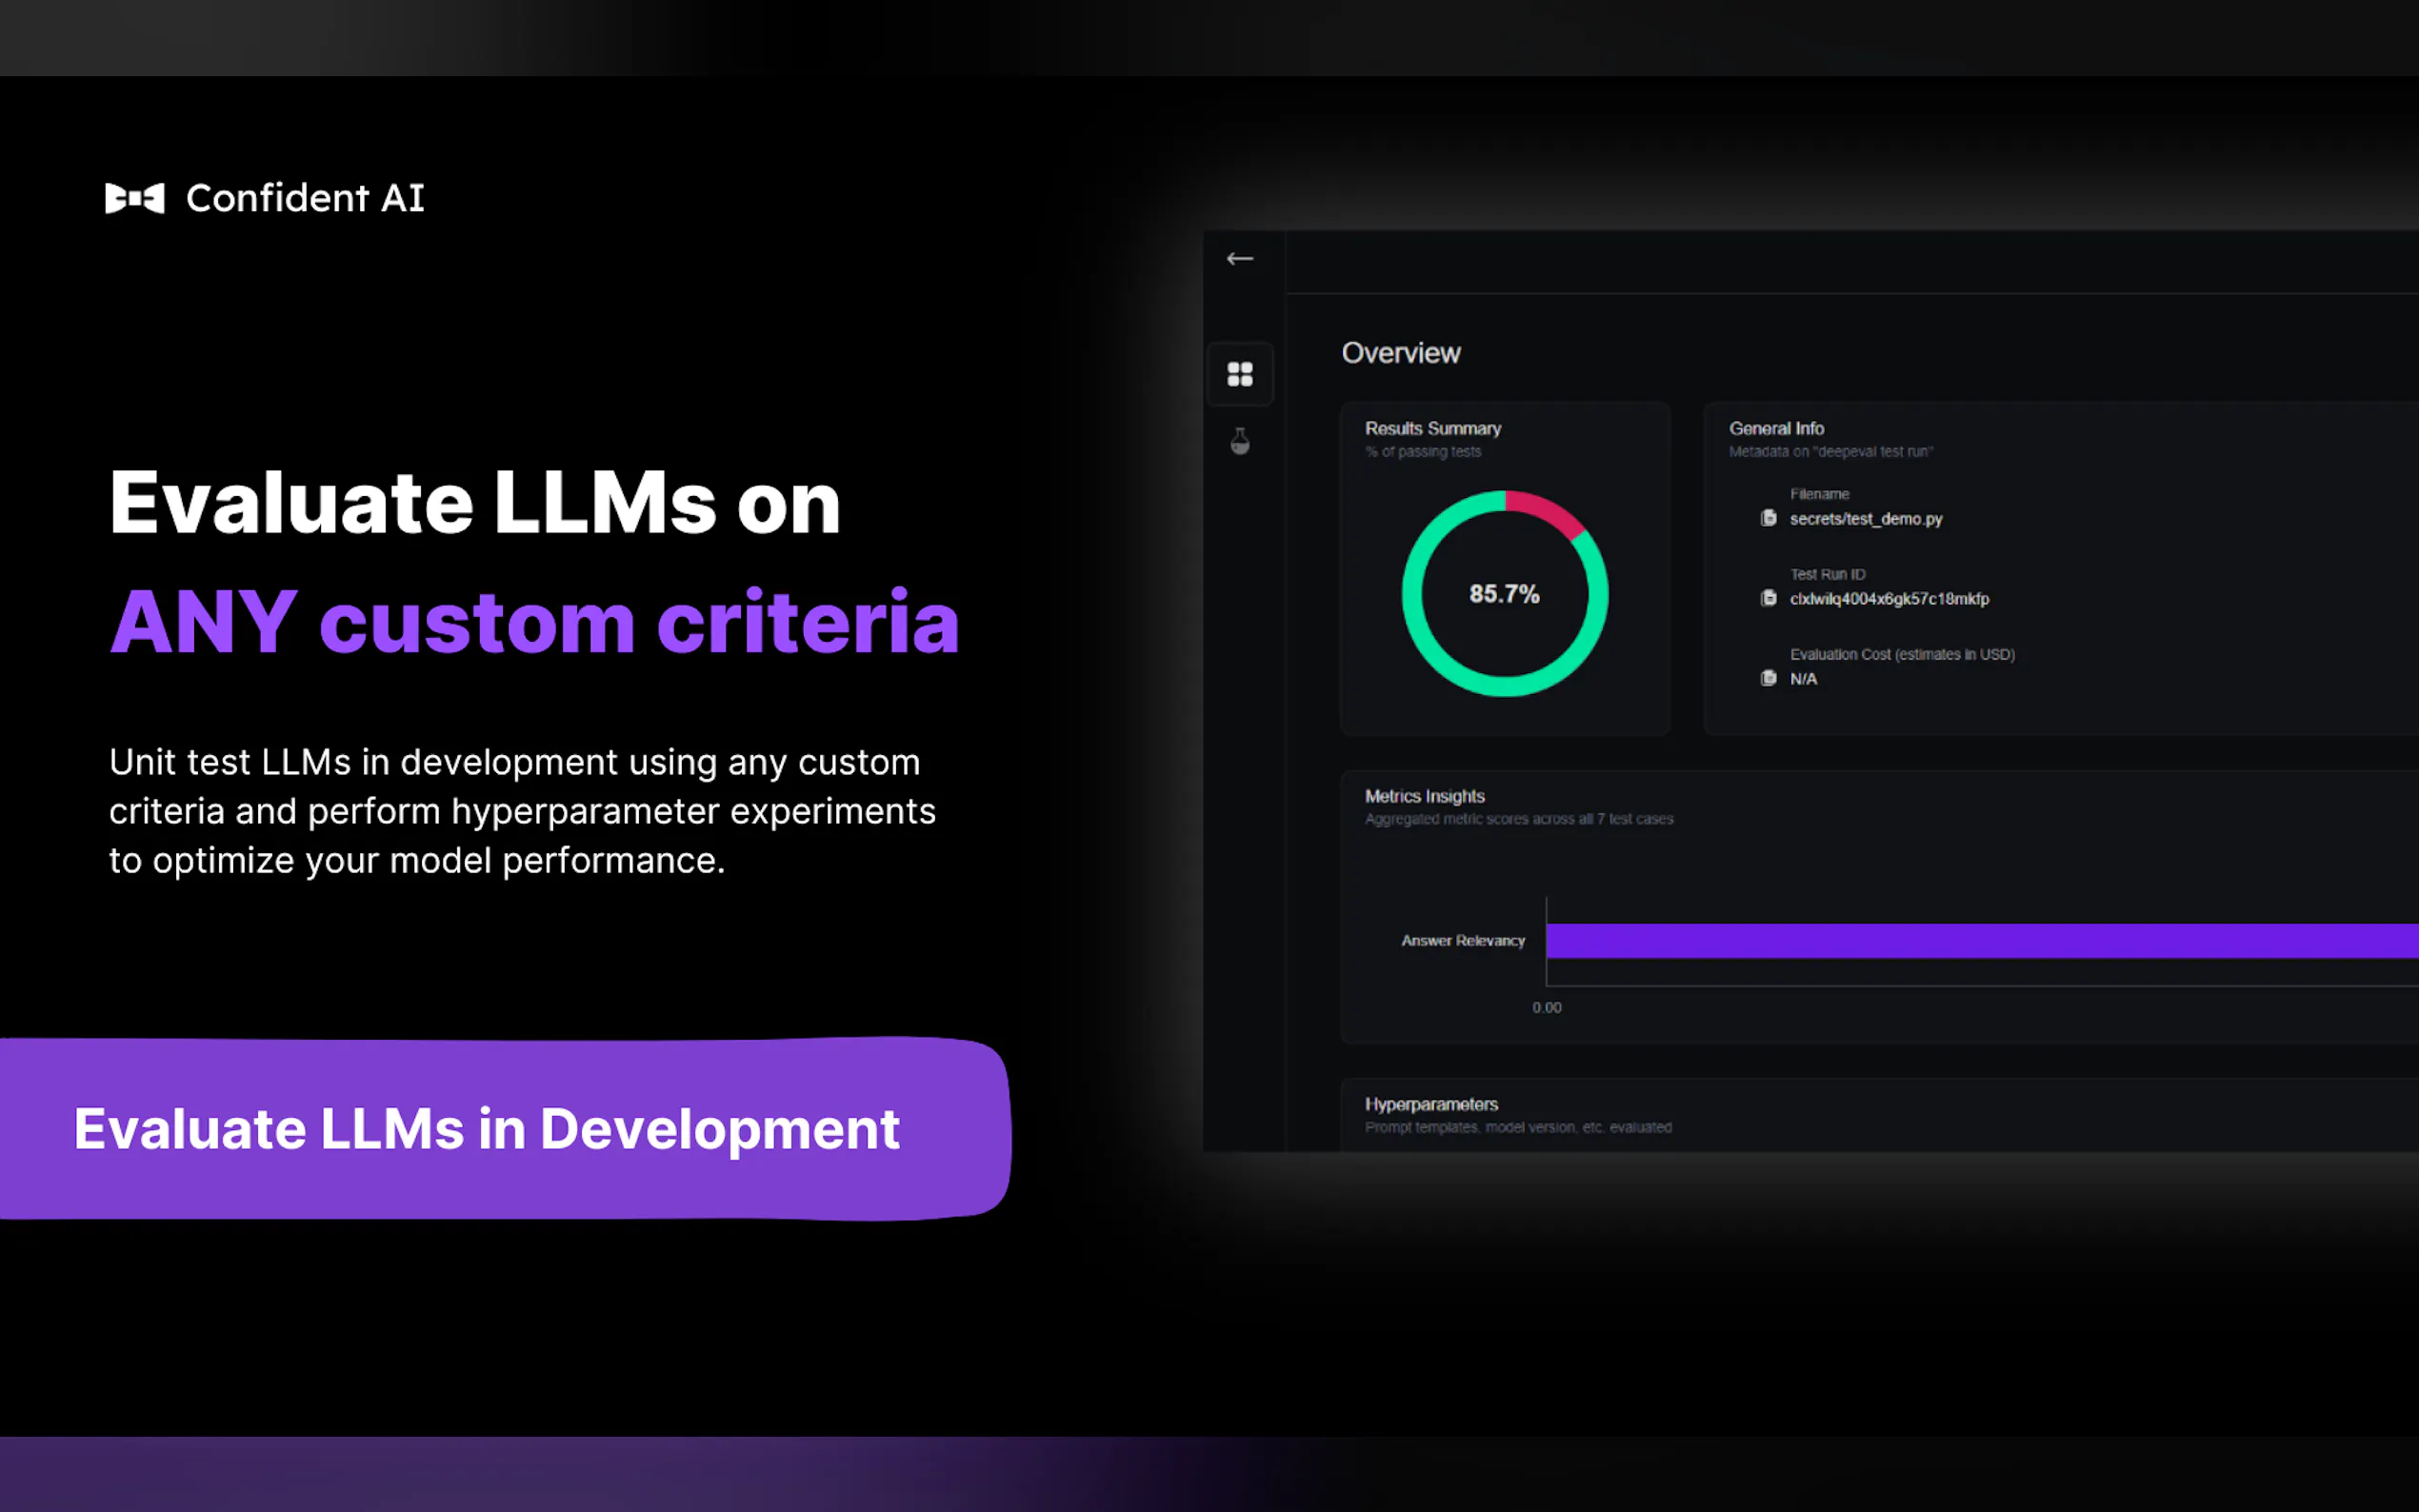Click the Confident AI bowtie logo icon
This screenshot has width=2419, height=1512.
click(x=134, y=198)
